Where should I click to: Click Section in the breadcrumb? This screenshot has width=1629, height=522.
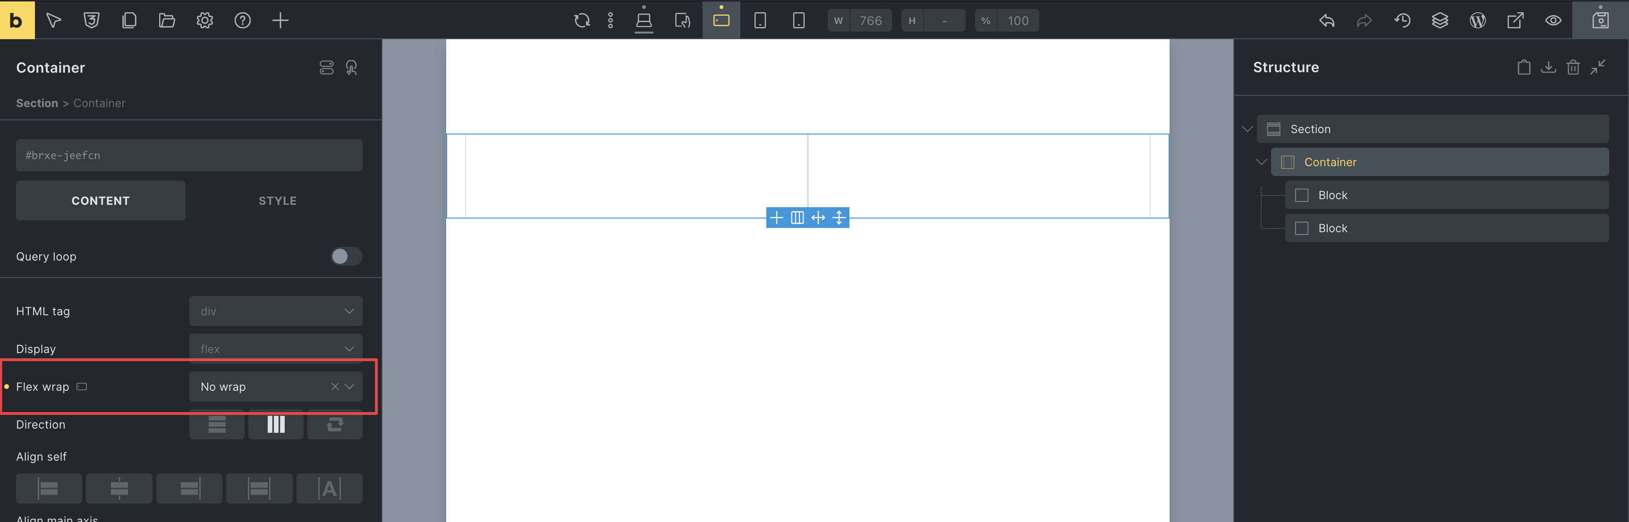[x=37, y=103]
